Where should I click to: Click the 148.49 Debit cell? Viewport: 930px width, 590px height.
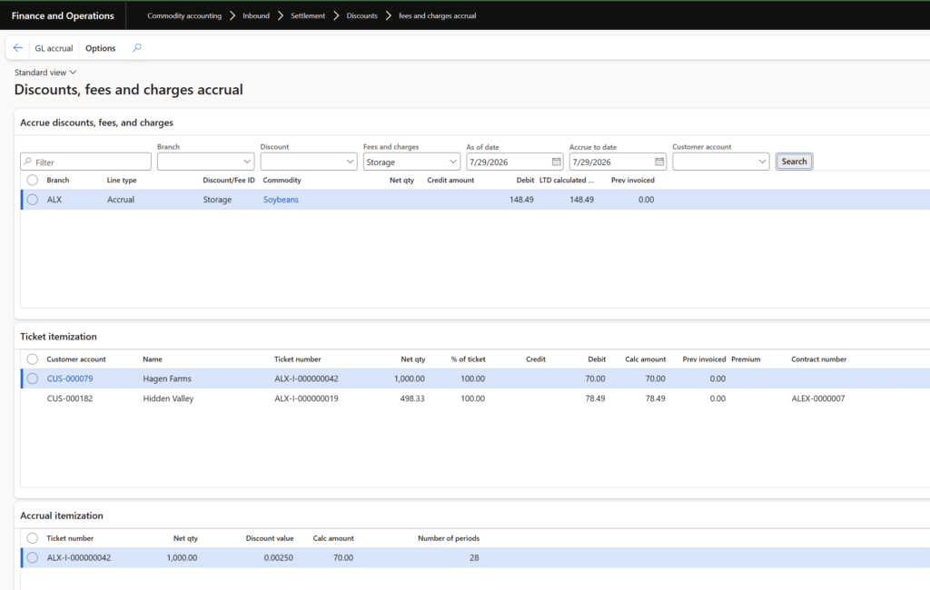point(521,200)
